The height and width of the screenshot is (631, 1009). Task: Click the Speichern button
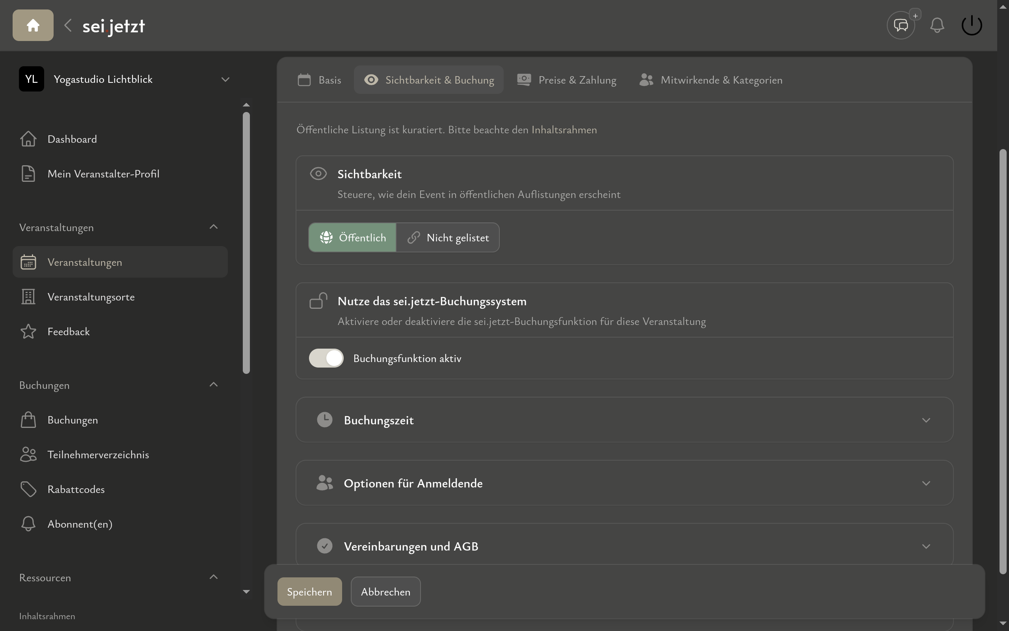point(309,591)
